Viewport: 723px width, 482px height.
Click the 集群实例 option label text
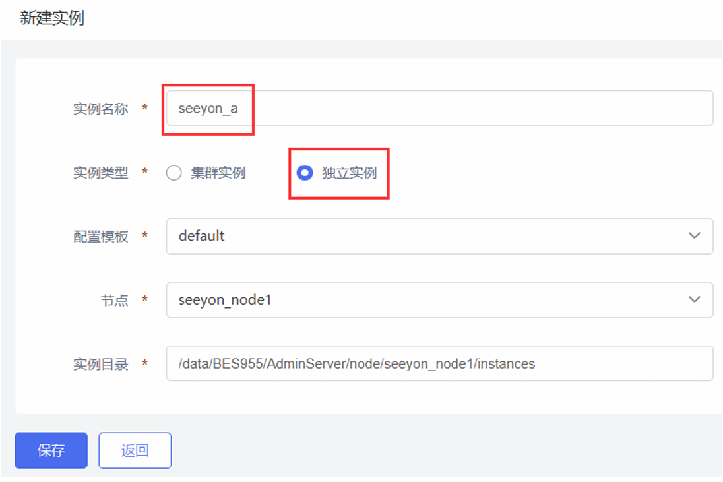[x=218, y=173]
